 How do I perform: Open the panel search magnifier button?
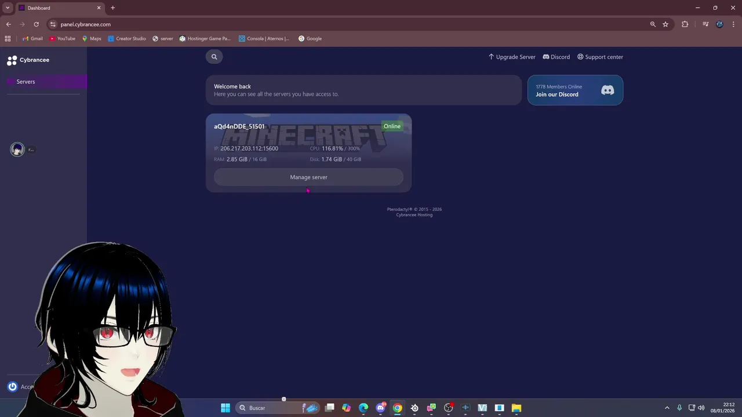click(x=214, y=57)
